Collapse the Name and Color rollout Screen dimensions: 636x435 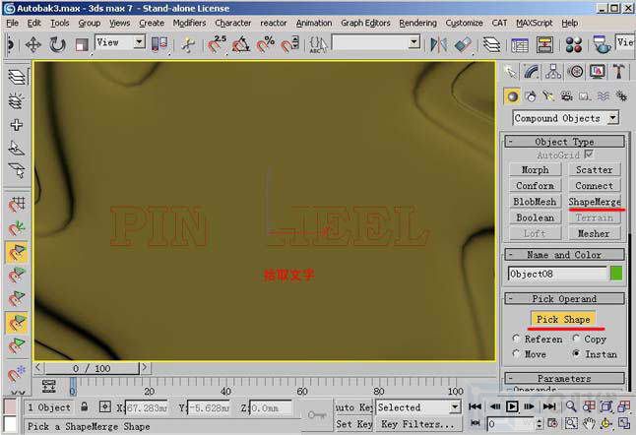564,255
